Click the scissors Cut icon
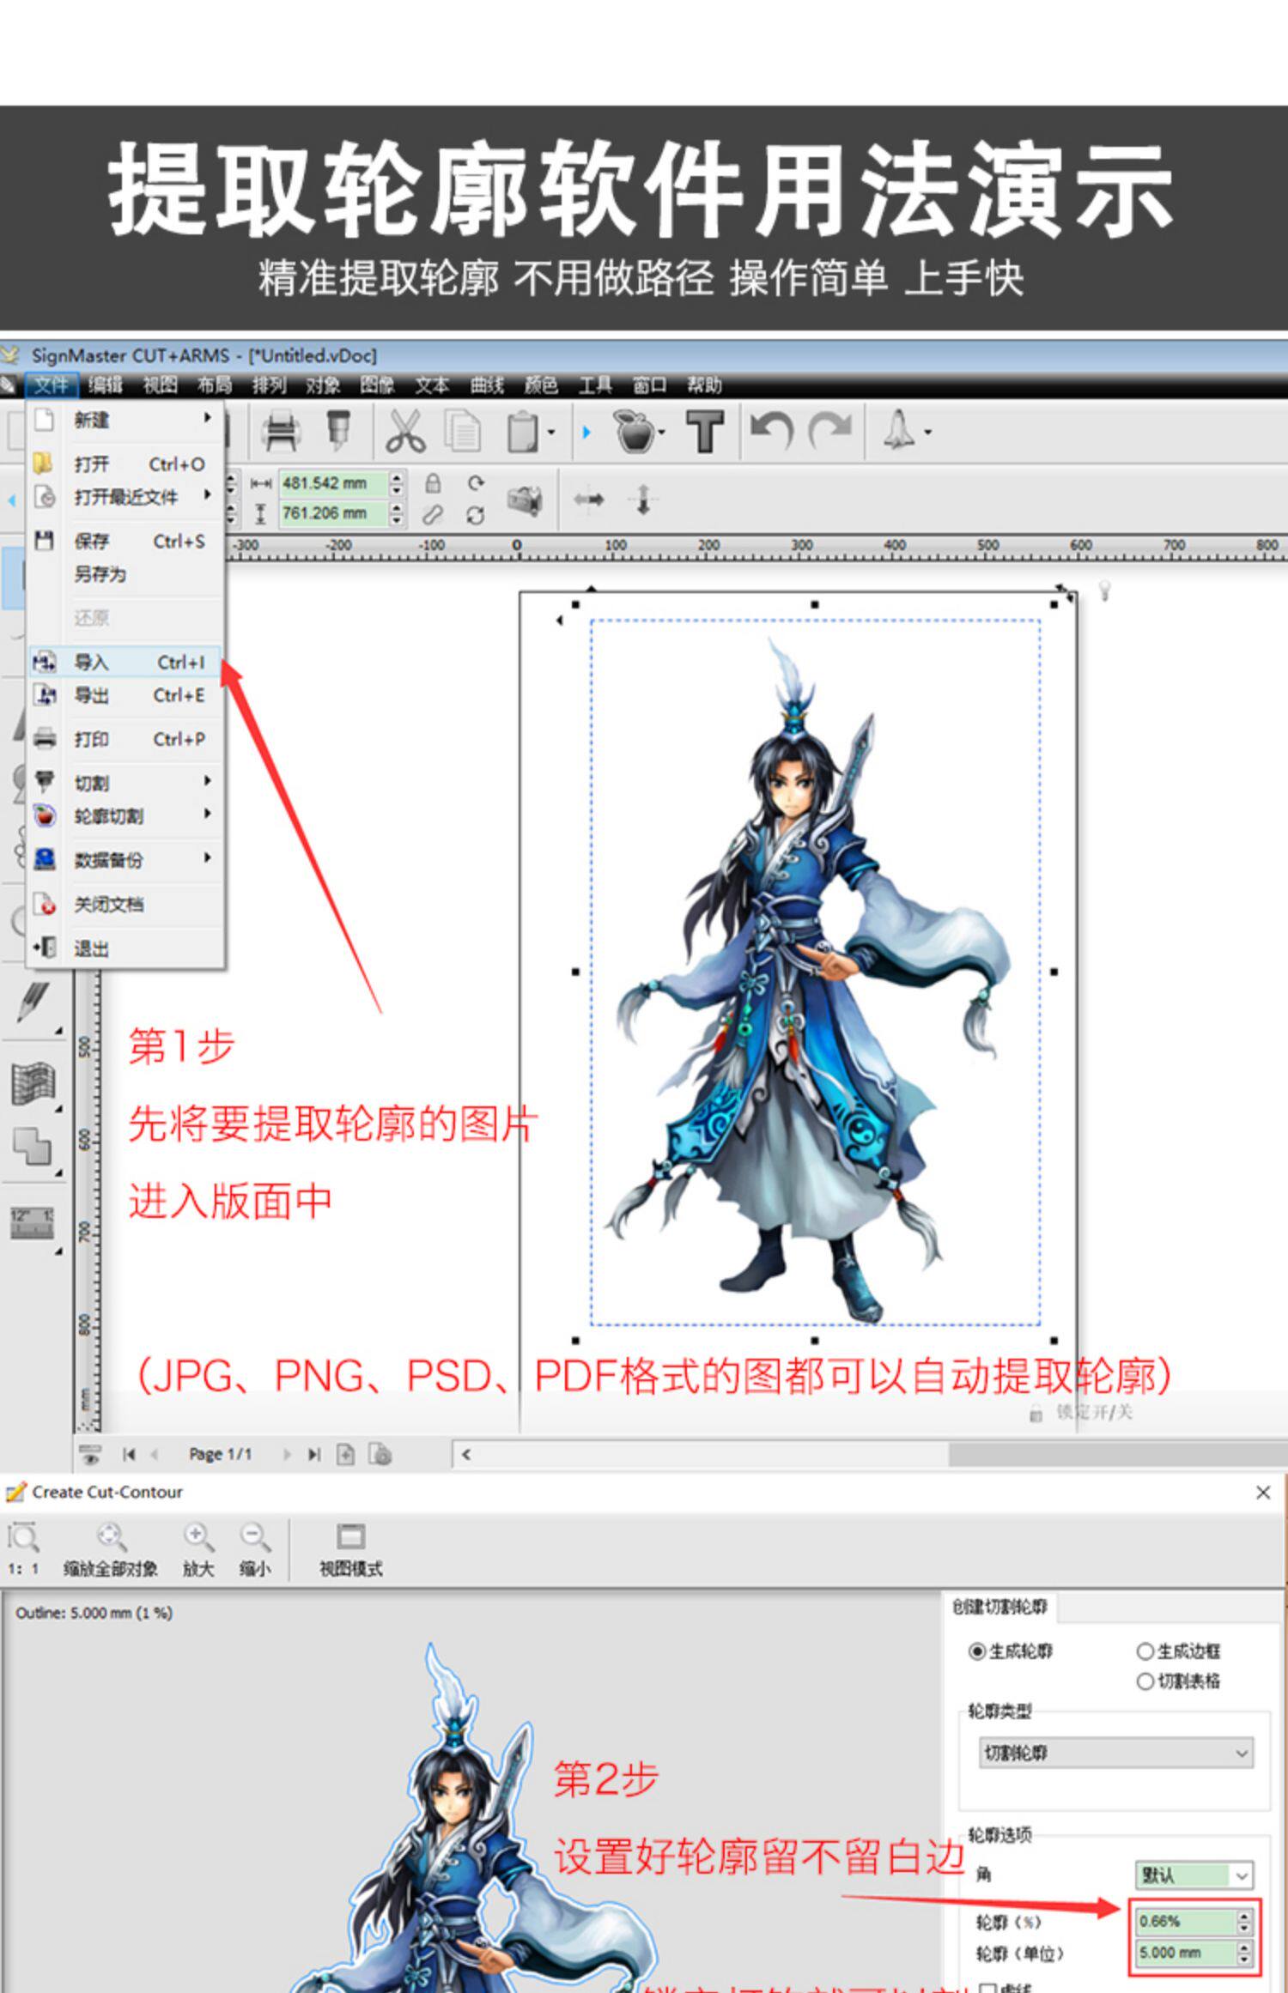Viewport: 1288px width, 1993px height. coord(405,431)
